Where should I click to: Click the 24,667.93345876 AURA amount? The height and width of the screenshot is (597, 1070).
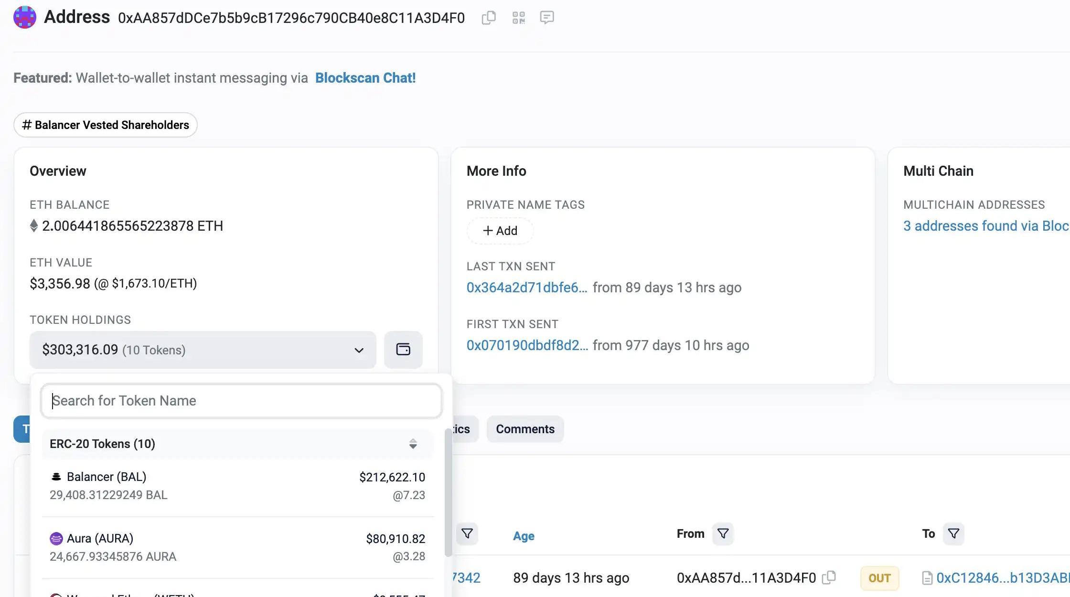pyautogui.click(x=113, y=556)
